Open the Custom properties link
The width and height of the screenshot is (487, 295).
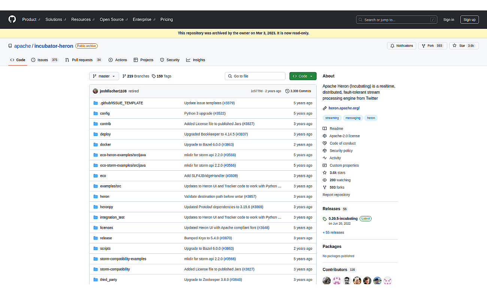(x=344, y=165)
